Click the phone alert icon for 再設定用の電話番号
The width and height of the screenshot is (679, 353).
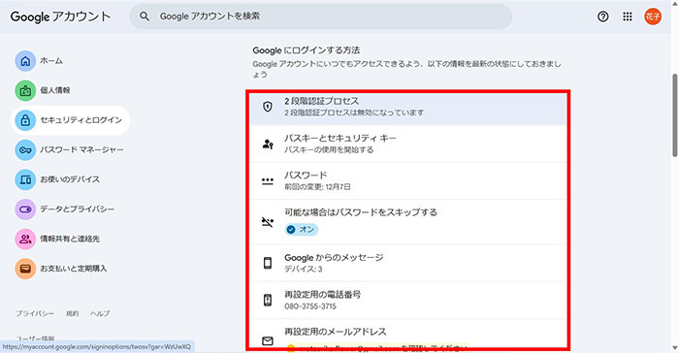pyautogui.click(x=268, y=301)
